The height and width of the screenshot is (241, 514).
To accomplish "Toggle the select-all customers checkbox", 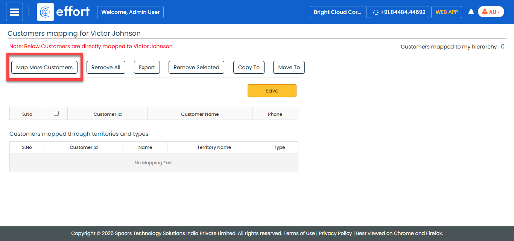I will (56, 113).
